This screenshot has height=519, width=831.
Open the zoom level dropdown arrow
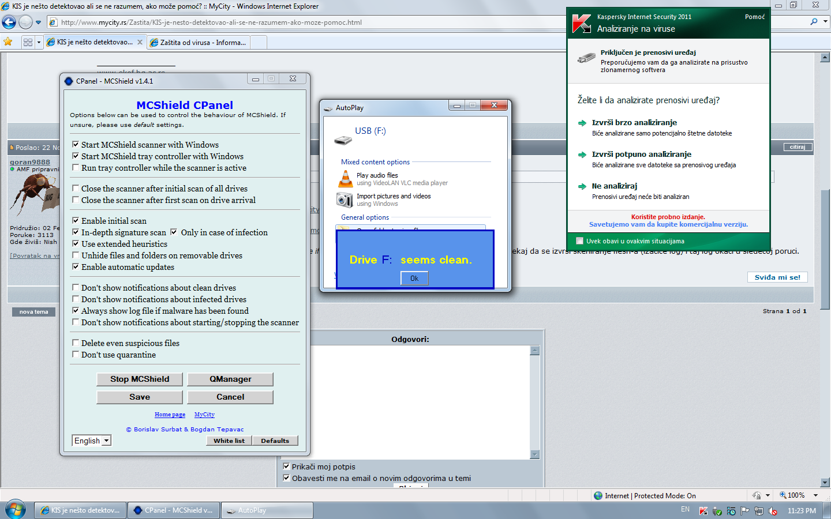[815, 495]
